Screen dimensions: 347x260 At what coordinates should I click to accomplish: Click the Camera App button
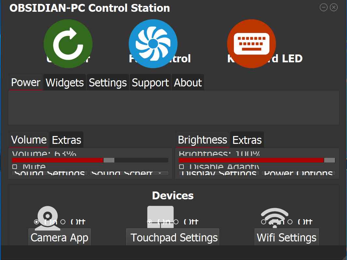point(60,237)
